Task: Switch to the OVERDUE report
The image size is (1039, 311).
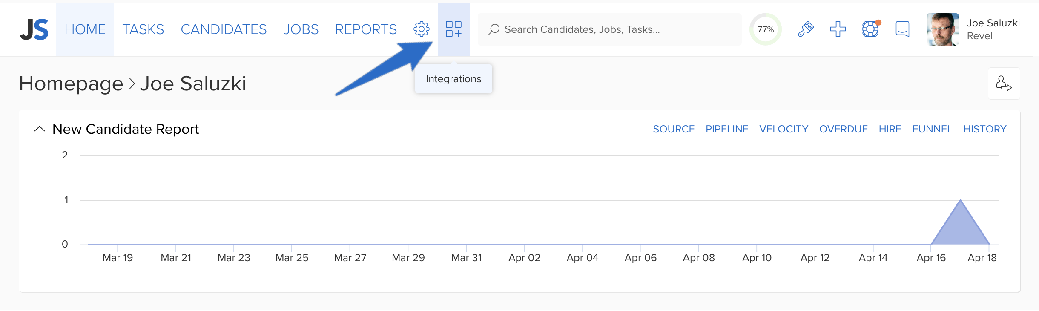Action: click(x=844, y=129)
